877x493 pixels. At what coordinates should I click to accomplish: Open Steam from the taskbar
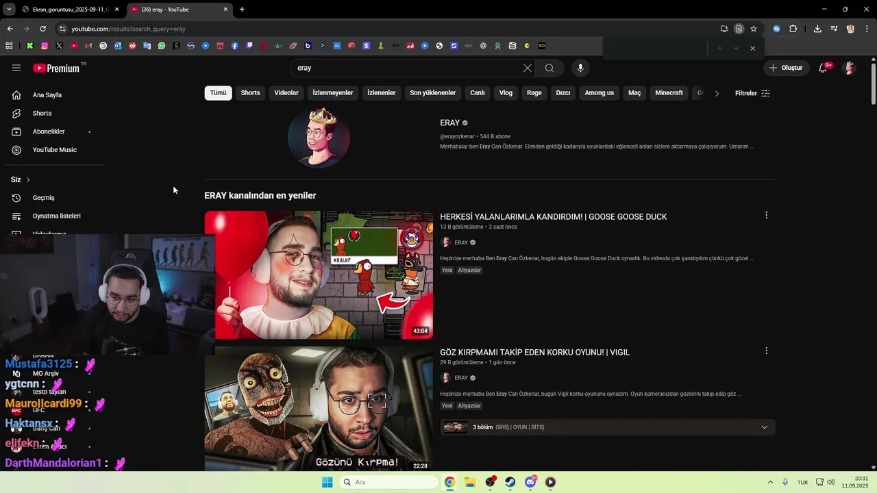510,482
